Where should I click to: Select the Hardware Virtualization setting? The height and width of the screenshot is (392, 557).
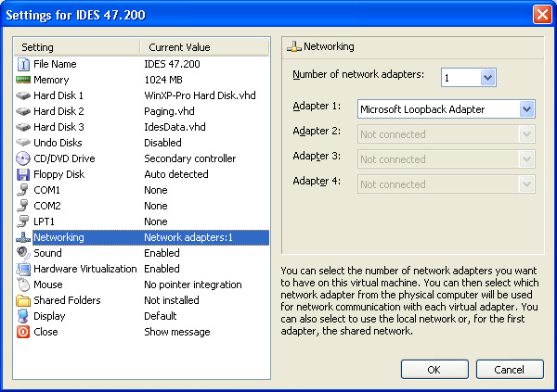click(84, 269)
